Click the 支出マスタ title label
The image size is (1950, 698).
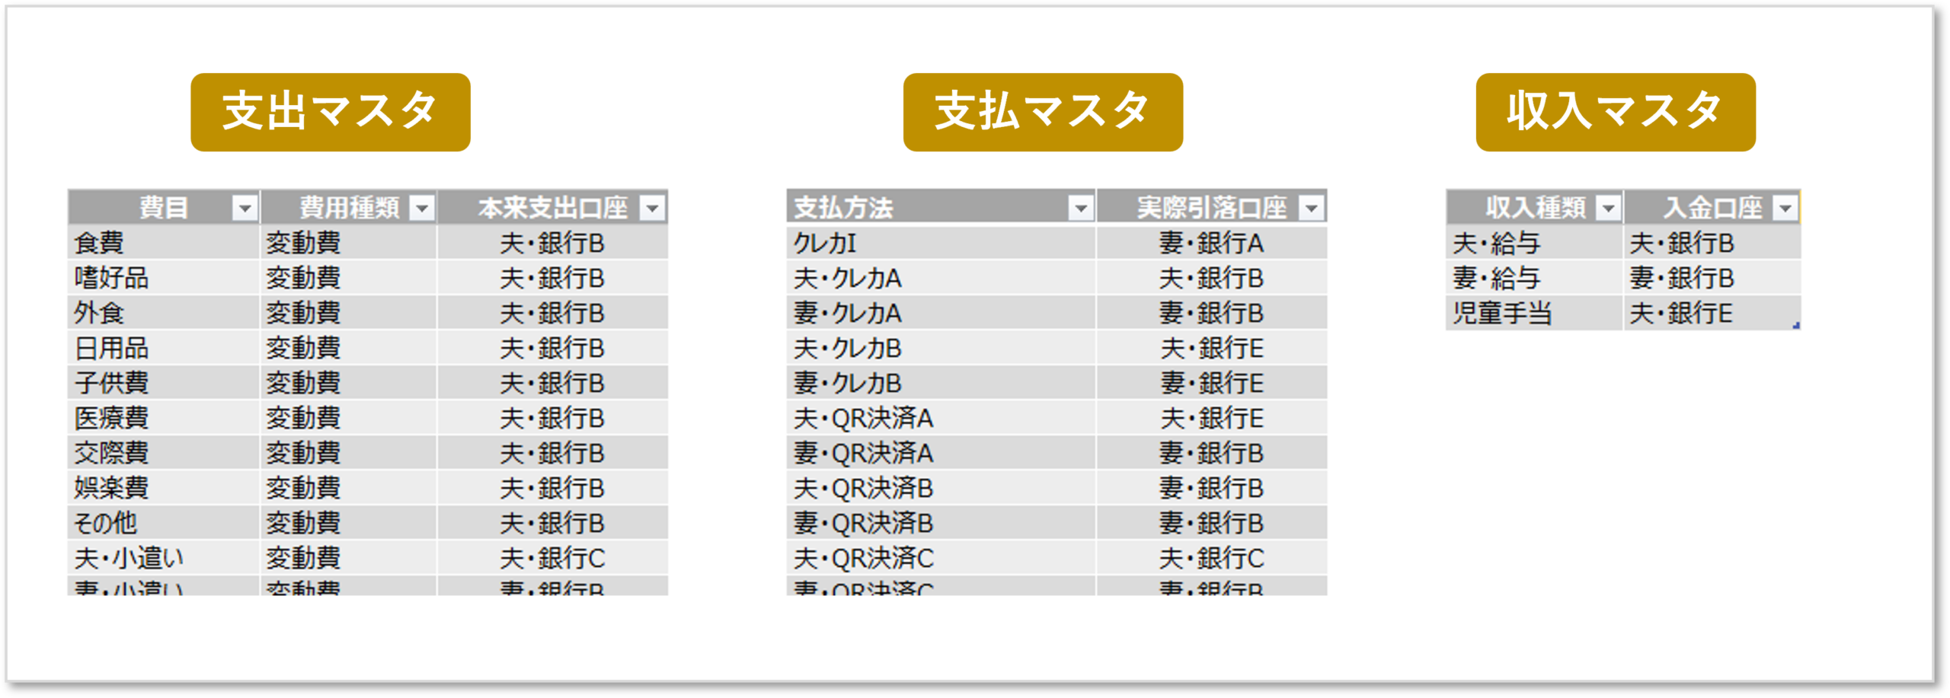(330, 112)
